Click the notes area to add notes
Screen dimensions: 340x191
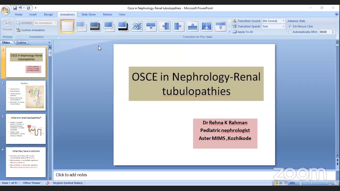[x=194, y=175]
